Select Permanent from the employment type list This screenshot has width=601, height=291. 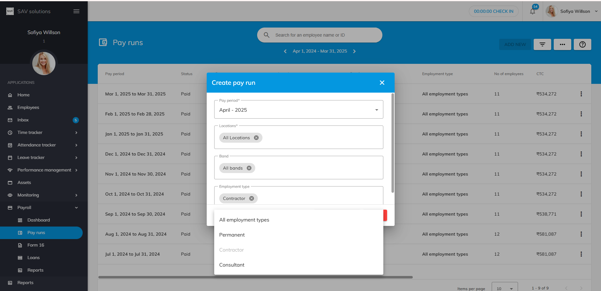[232, 235]
